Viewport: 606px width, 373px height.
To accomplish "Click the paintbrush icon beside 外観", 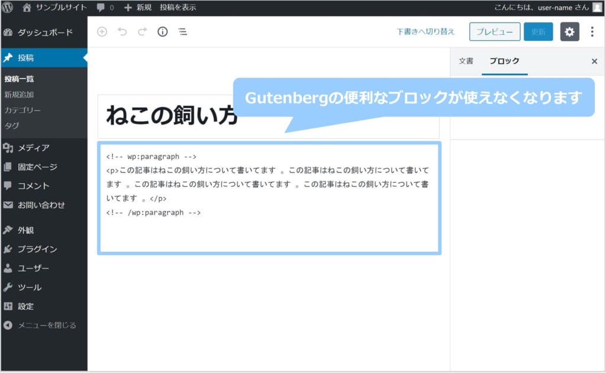I will click(8, 230).
